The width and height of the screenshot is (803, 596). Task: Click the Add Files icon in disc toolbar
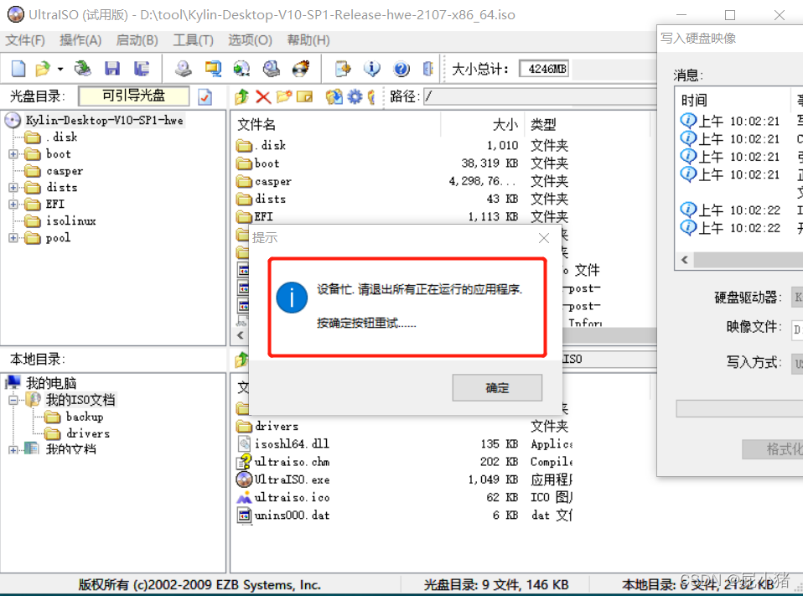[x=334, y=96]
